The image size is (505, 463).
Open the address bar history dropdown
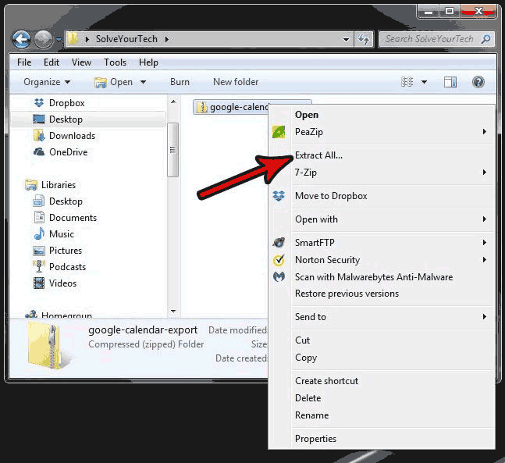tap(347, 39)
